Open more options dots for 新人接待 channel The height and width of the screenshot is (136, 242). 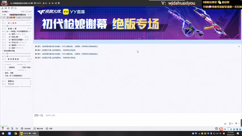pyautogui.click(x=28, y=23)
